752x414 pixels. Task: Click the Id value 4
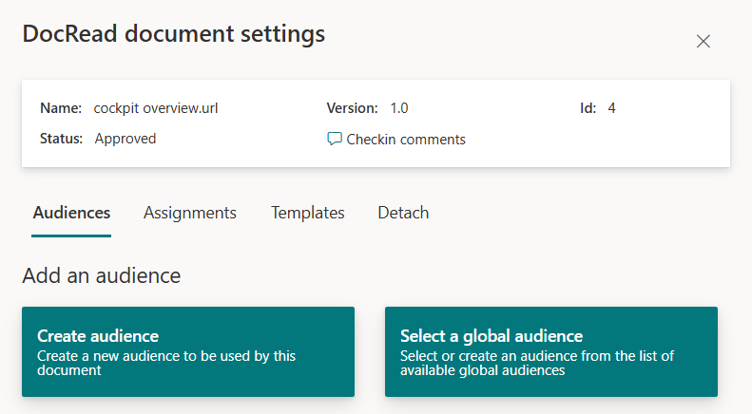[611, 108]
